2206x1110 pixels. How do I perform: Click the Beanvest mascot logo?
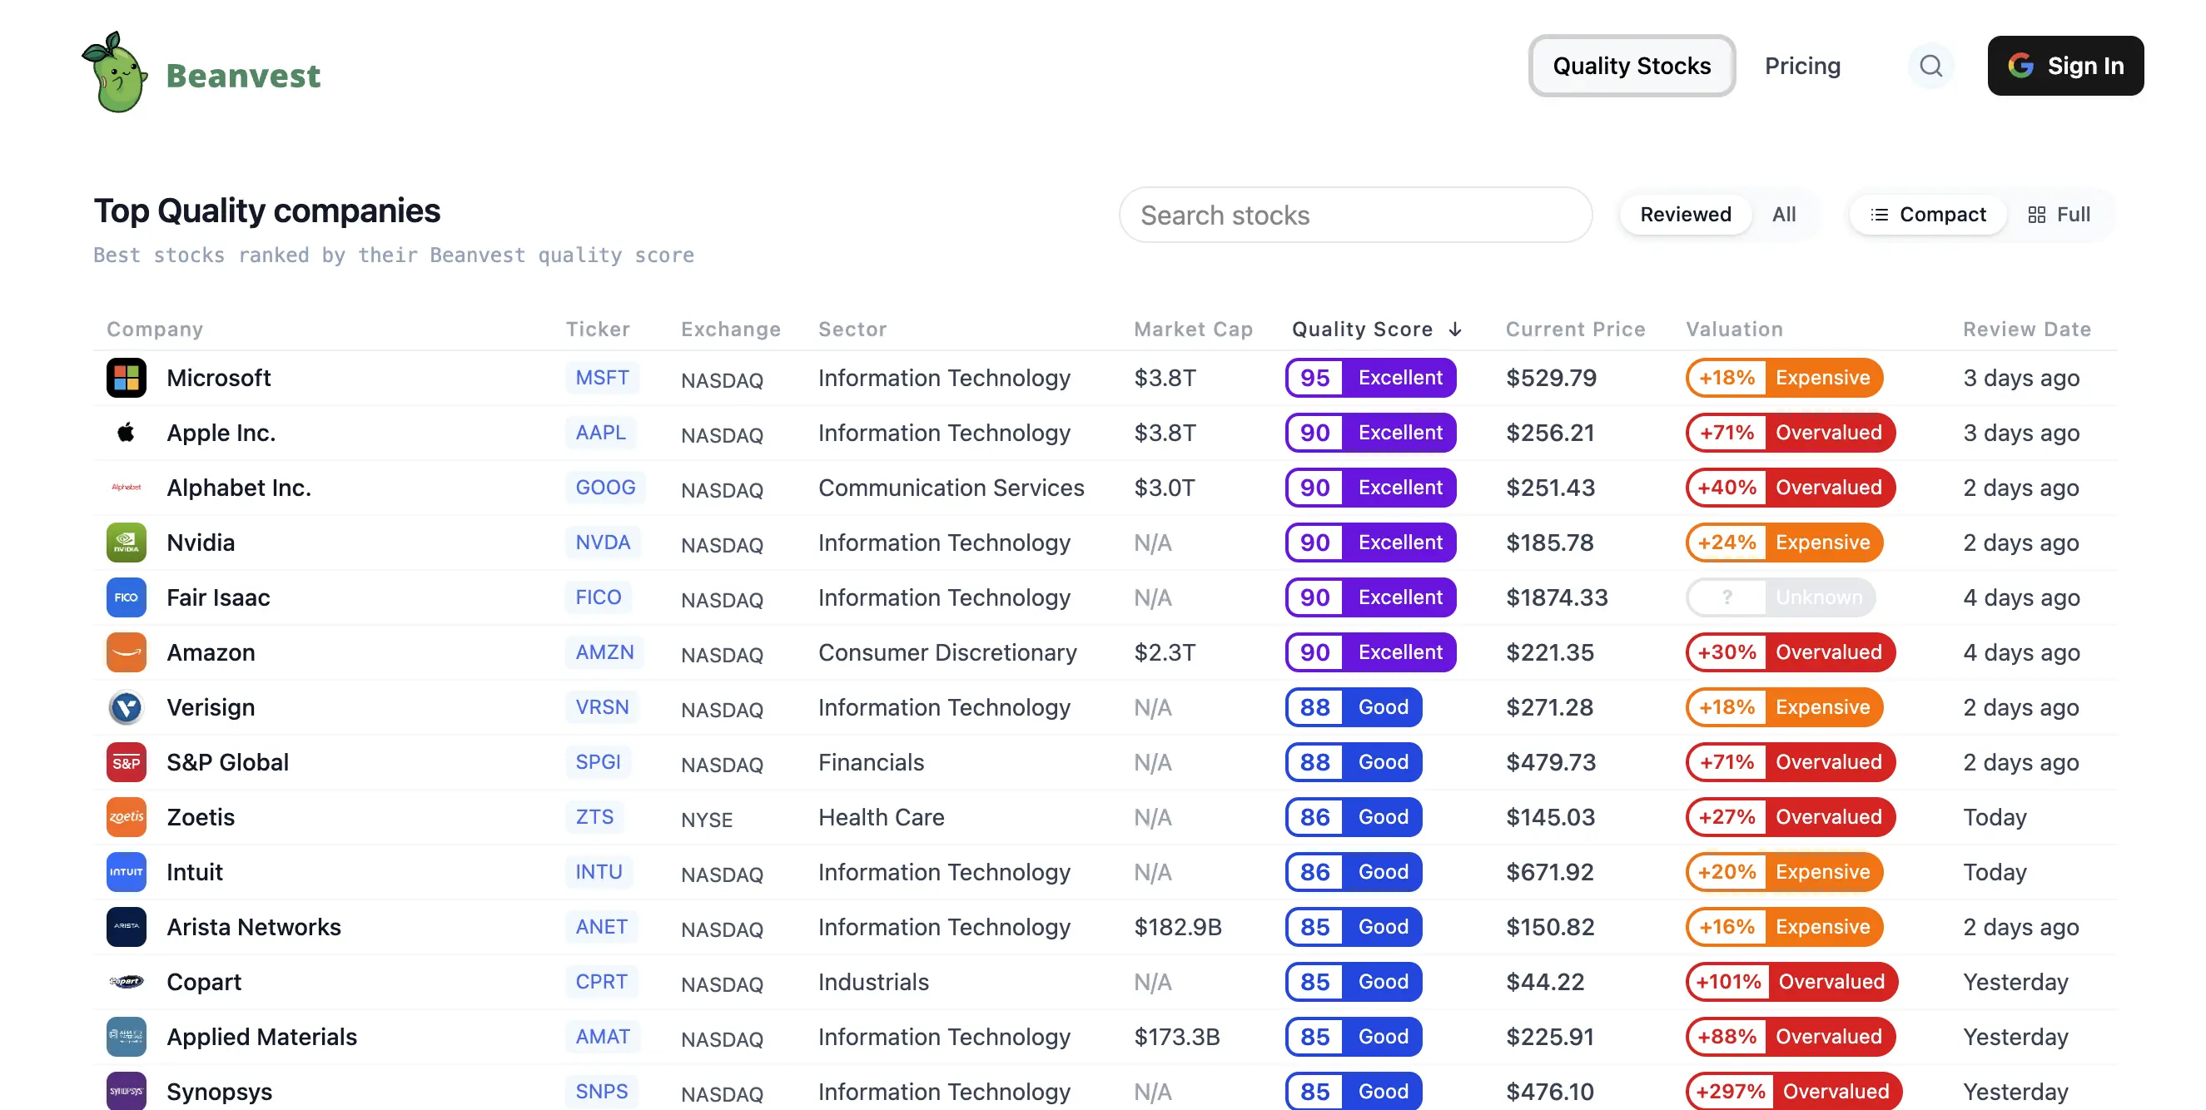click(116, 72)
